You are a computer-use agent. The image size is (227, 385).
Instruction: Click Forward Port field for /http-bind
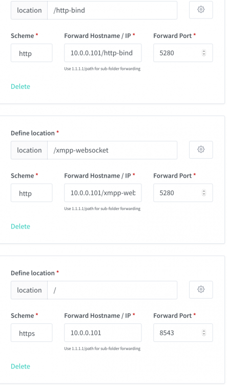point(183,53)
